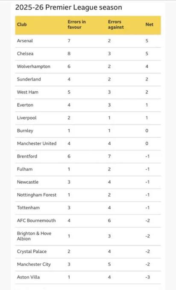This screenshot has height=290, width=176.
Task: Click the Chelsea club name
Action: click(25, 54)
